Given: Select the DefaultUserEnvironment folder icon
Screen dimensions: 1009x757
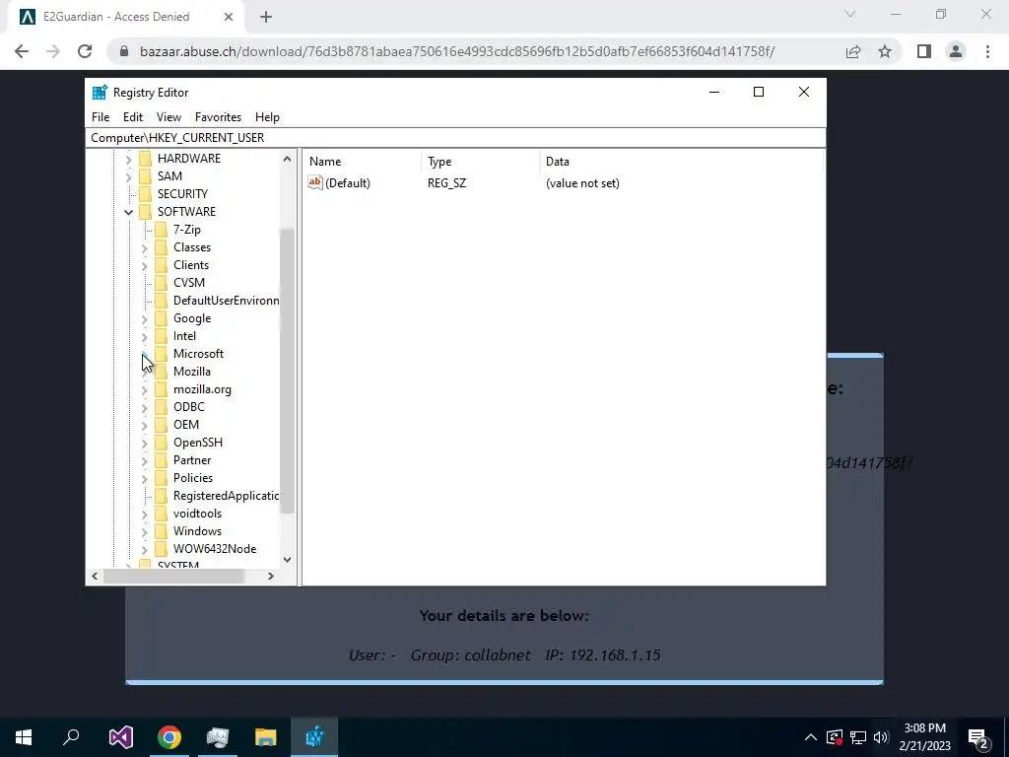Looking at the screenshot, I should [161, 301].
